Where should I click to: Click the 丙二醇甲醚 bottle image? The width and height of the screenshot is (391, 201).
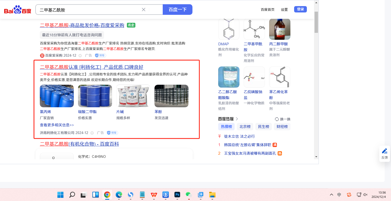coord(280,29)
